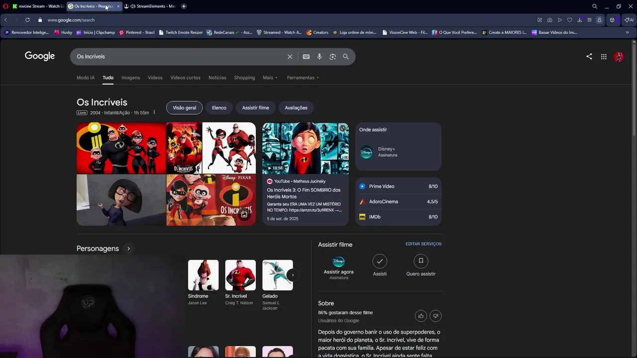Screen dimensions: 637x358
Task: Select the Avaliações chip
Action: pyautogui.click(x=296, y=108)
